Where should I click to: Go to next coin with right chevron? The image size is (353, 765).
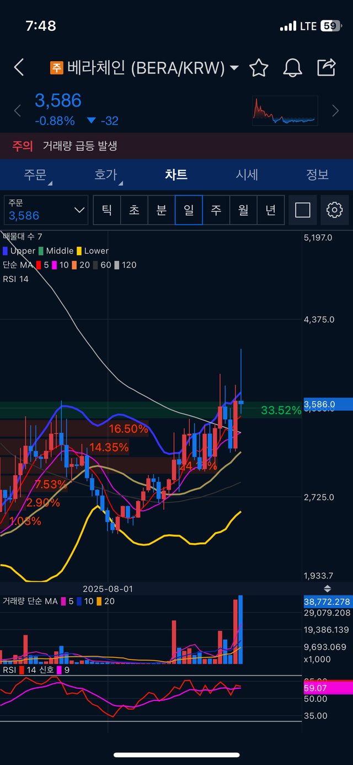pos(335,110)
